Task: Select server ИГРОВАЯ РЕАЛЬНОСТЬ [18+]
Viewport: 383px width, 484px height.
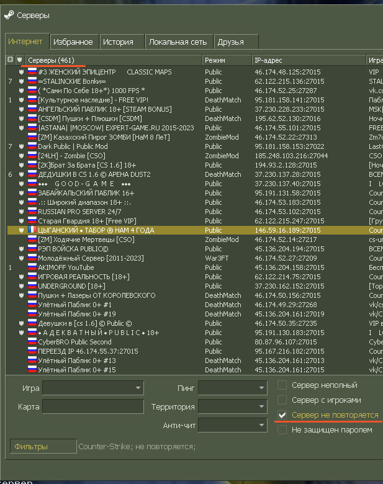Action: click(x=84, y=277)
